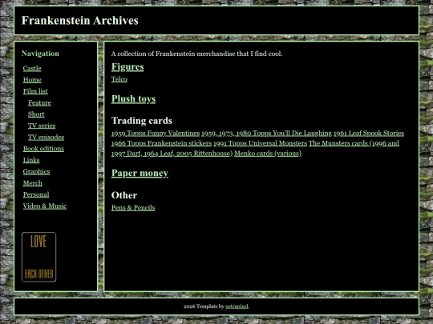This screenshot has width=433, height=324.
Task: Open Menko cards (various) link
Action: (x=268, y=154)
